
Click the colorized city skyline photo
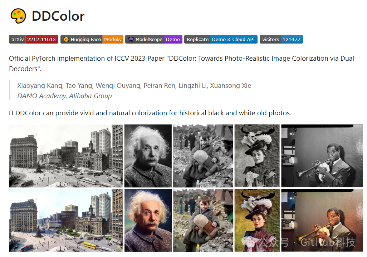(66, 220)
